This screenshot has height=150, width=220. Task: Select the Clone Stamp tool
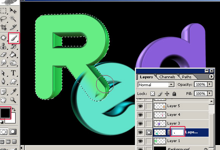click(3, 46)
